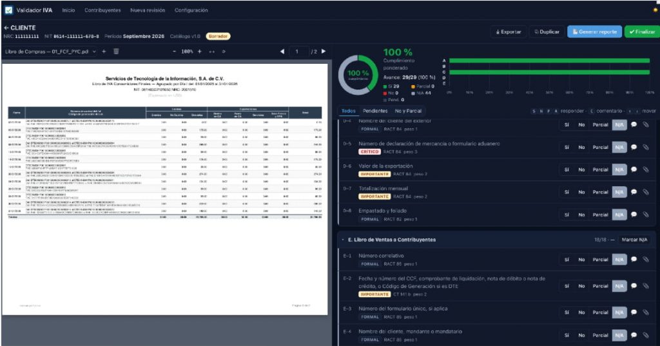660x346 pixels.
Task: Click the page number input field
Action: point(299,52)
